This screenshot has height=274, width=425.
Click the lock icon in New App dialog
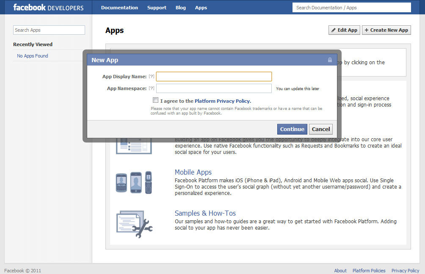click(x=330, y=60)
